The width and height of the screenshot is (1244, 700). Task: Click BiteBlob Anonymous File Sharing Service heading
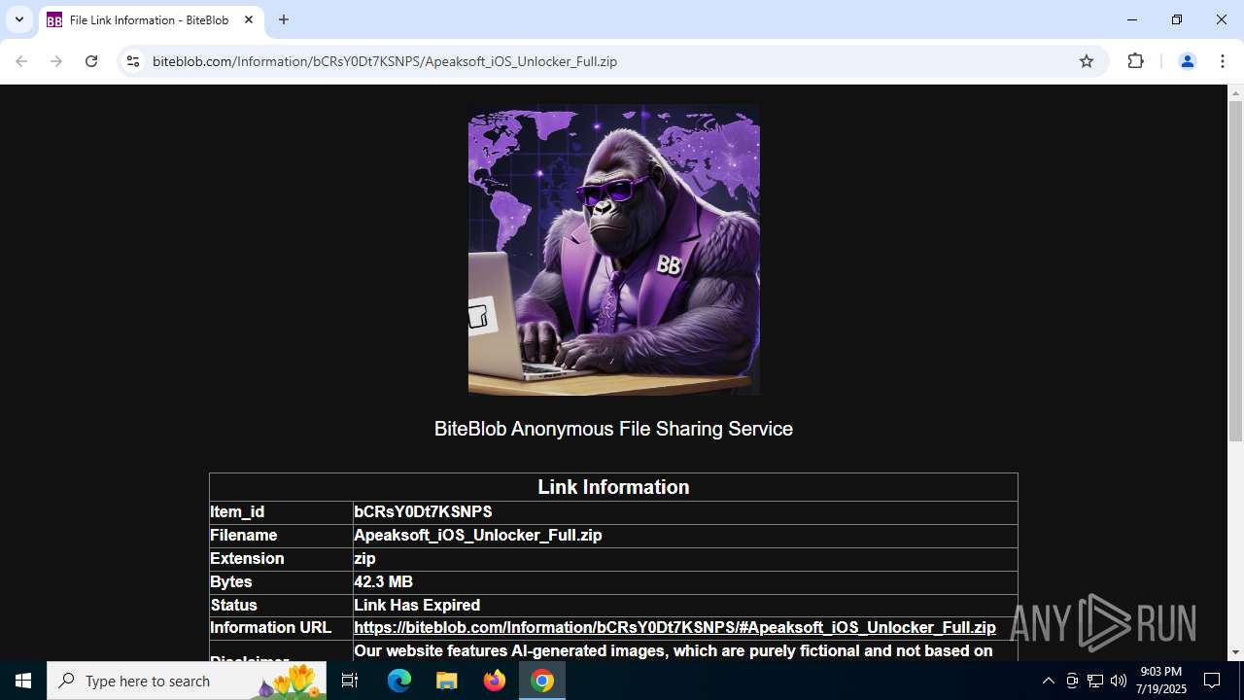(613, 429)
